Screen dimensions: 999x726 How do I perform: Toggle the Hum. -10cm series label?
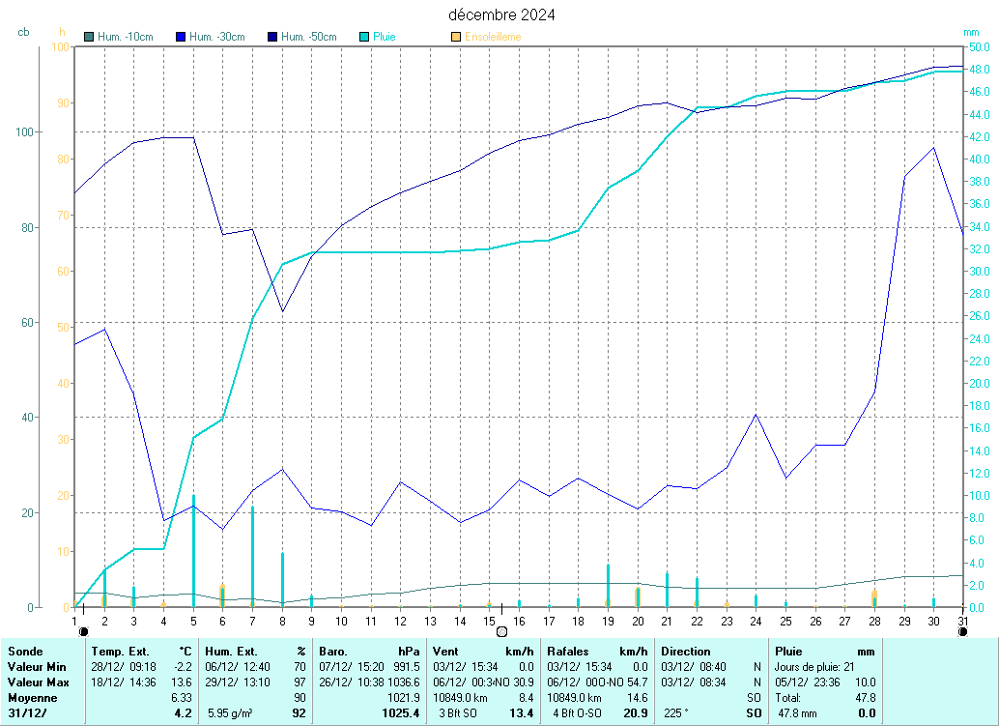(126, 37)
